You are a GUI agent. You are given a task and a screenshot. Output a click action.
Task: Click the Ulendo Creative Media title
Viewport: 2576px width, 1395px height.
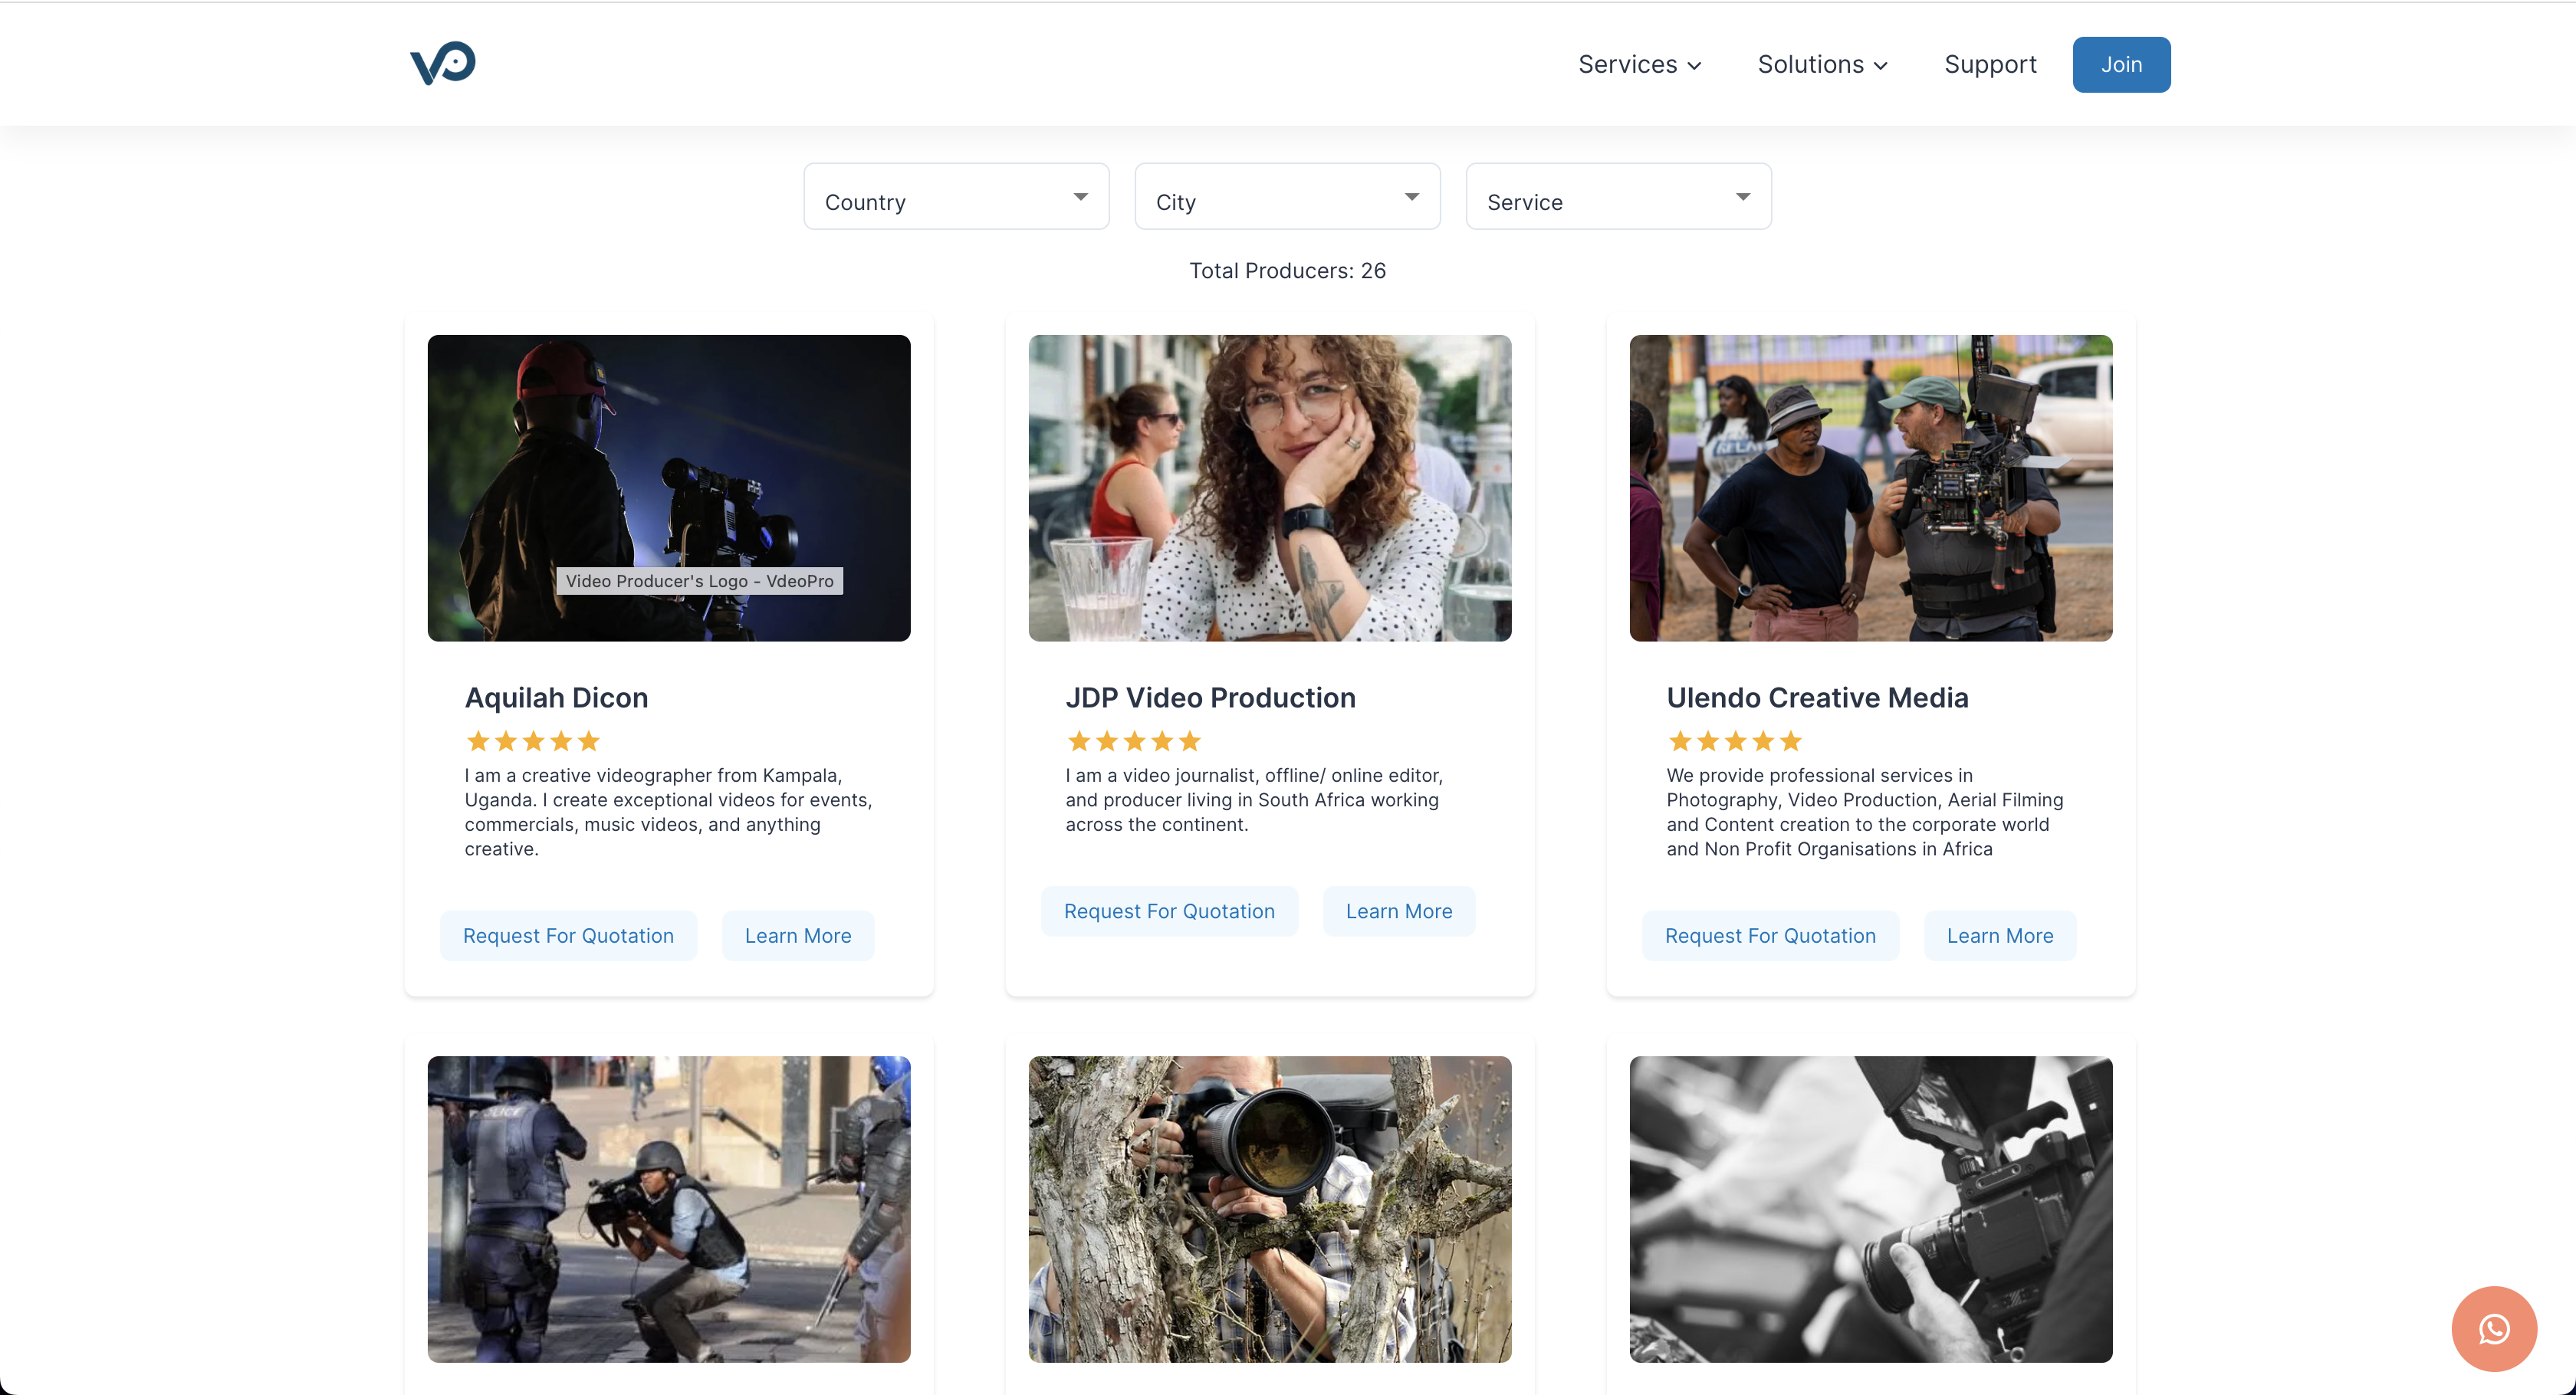tap(1817, 697)
